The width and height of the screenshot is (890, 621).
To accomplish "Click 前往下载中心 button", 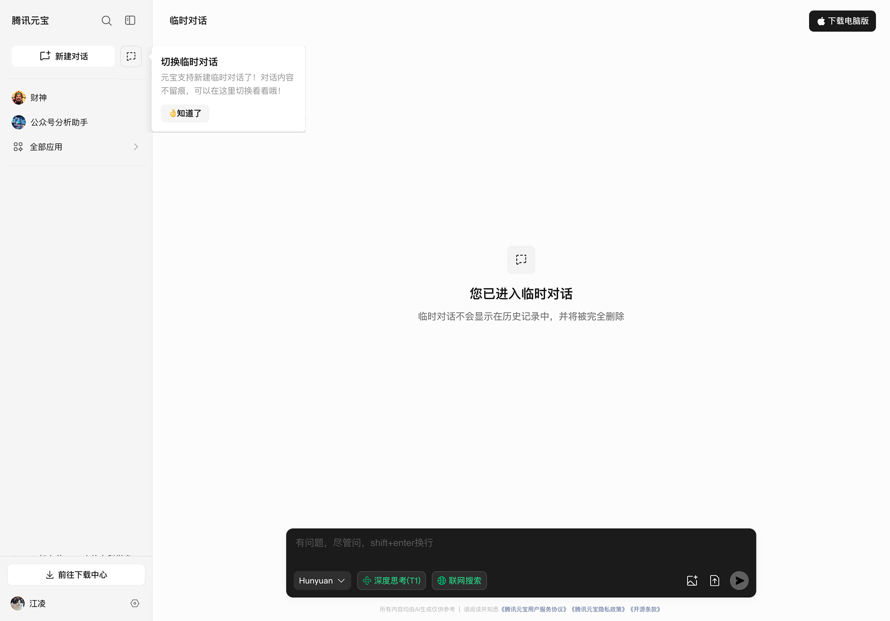I will (x=76, y=575).
